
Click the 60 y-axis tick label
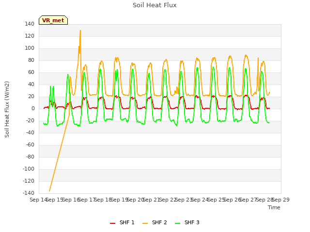[31, 72]
